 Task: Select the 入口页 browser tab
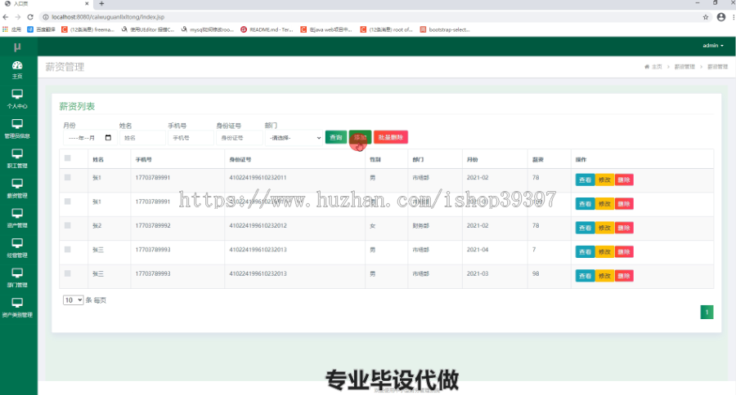tap(46, 4)
